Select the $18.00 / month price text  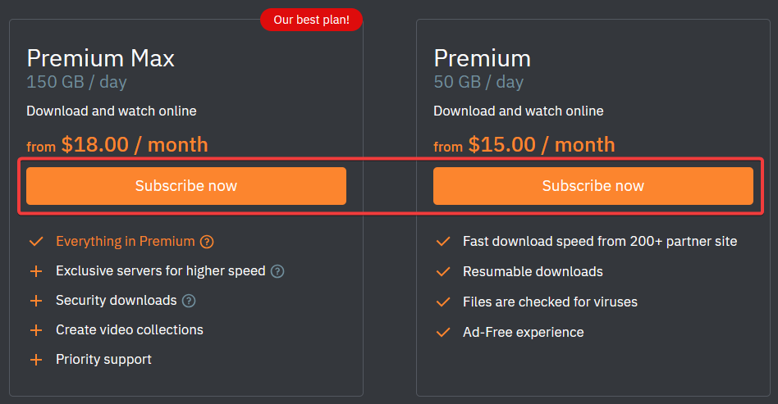[x=135, y=145]
